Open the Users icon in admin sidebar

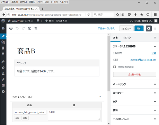click(x=3, y=73)
